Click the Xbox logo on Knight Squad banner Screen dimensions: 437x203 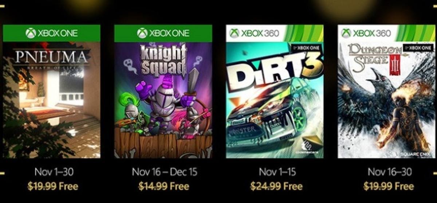point(142,33)
